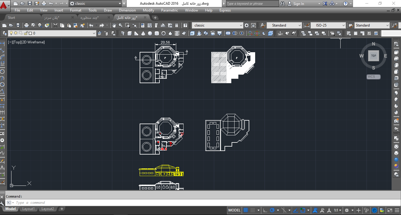Open Layer Properties Manager icon
This screenshot has width=401, height=215.
point(4,33)
